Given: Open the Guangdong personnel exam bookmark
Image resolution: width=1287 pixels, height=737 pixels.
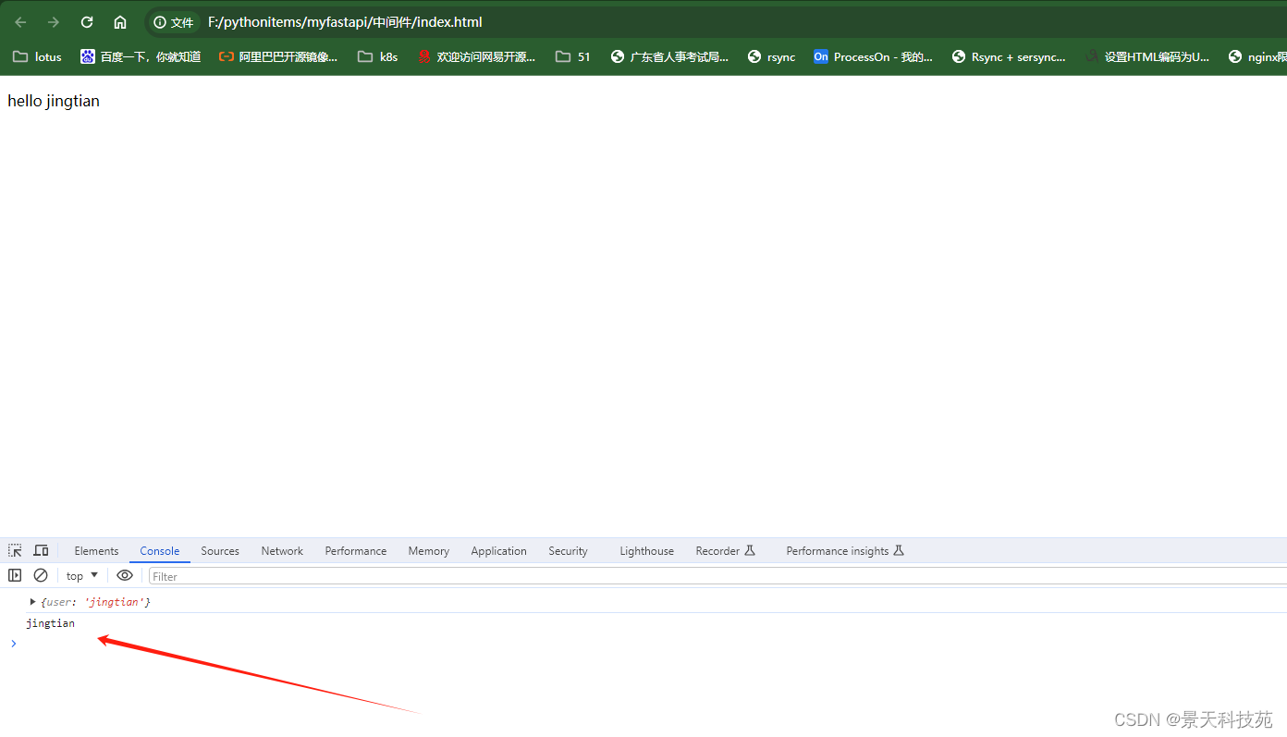Looking at the screenshot, I should 669,56.
